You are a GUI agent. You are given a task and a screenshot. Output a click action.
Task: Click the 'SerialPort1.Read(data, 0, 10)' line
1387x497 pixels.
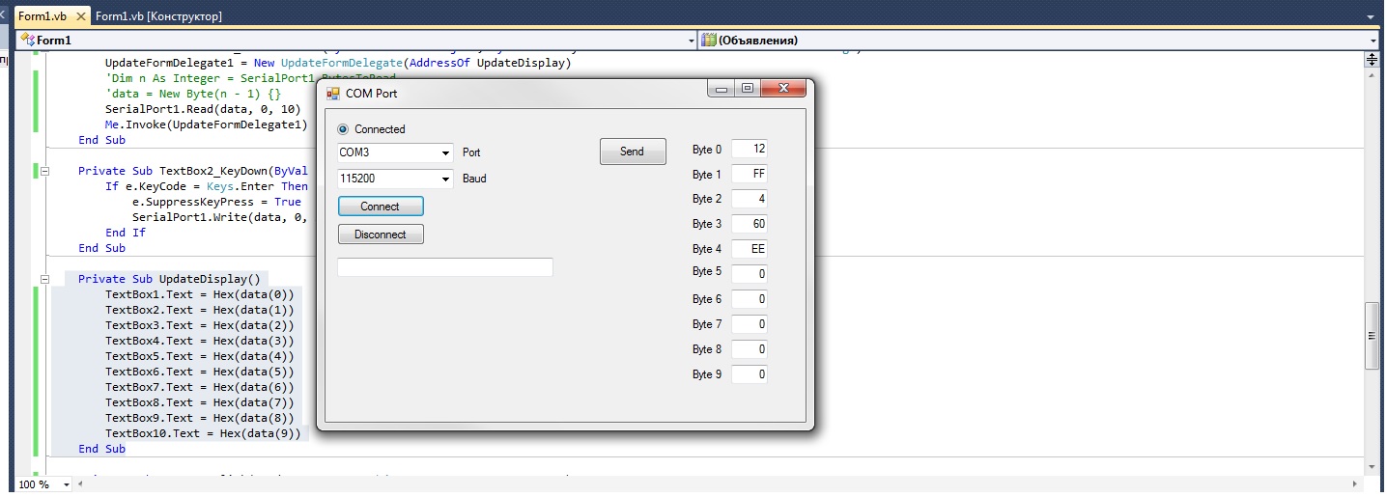(x=203, y=109)
